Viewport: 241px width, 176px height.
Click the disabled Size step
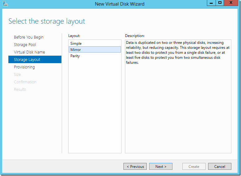coord(17,75)
